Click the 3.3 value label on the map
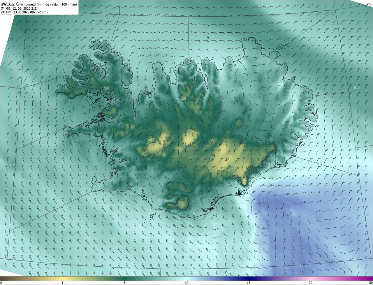The height and width of the screenshot is (285, 373). [x=183, y=98]
